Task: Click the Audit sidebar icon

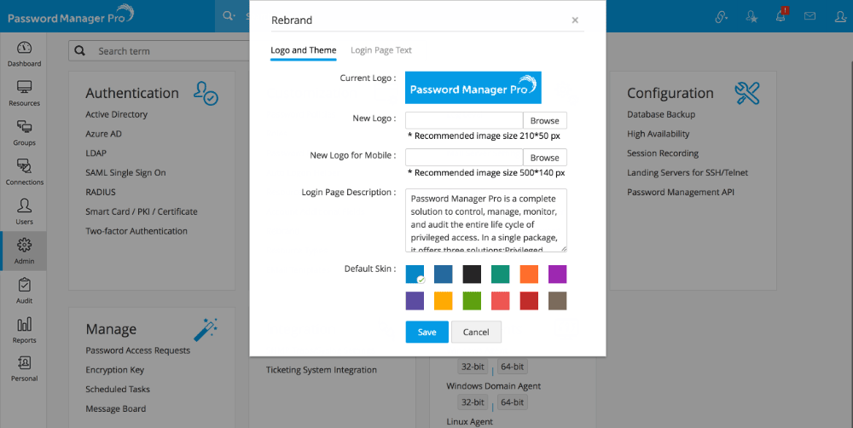Action: (x=24, y=290)
